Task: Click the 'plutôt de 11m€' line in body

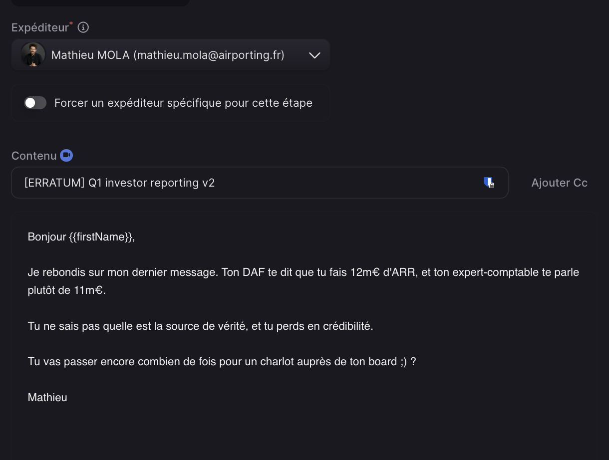Action: 66,290
